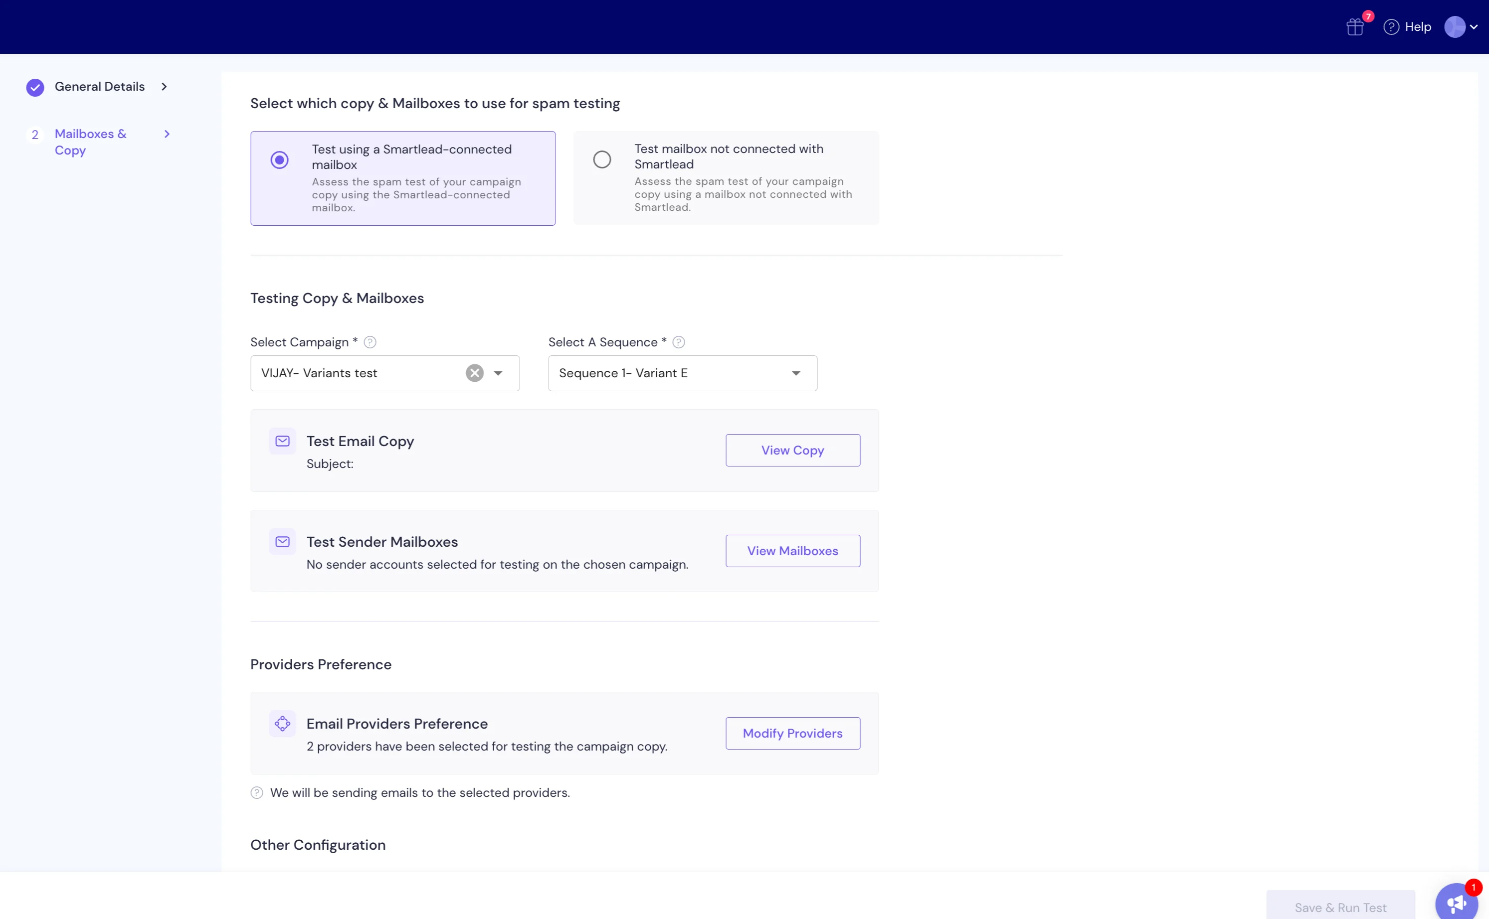Viewport: 1489px width, 919px height.
Task: Click the VIJAY- Variants test campaign field
Action: [x=385, y=373]
